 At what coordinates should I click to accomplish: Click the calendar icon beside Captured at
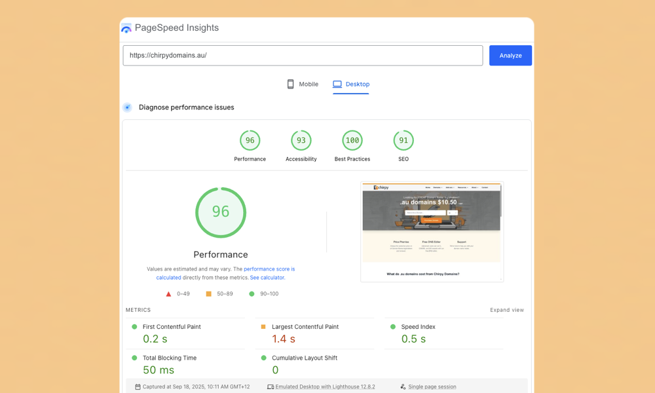138,387
